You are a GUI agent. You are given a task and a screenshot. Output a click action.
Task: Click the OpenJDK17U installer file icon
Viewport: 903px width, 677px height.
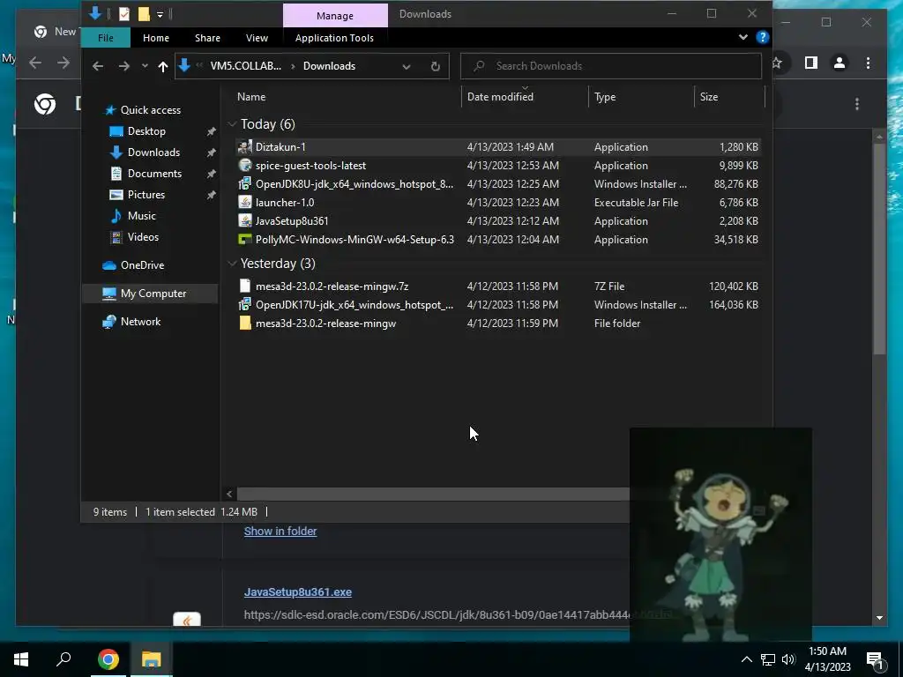pos(245,304)
